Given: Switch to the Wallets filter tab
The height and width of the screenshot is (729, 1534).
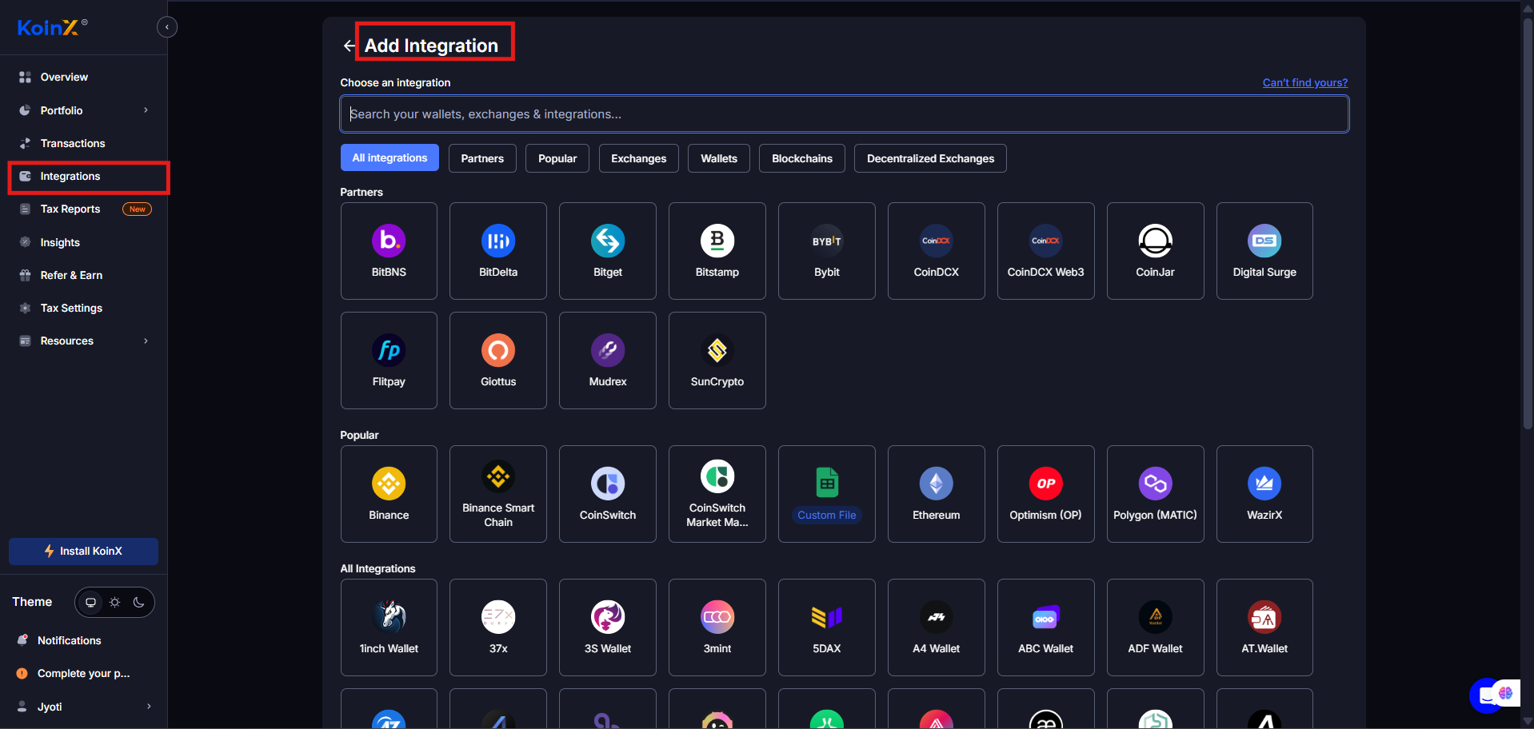Looking at the screenshot, I should point(717,158).
